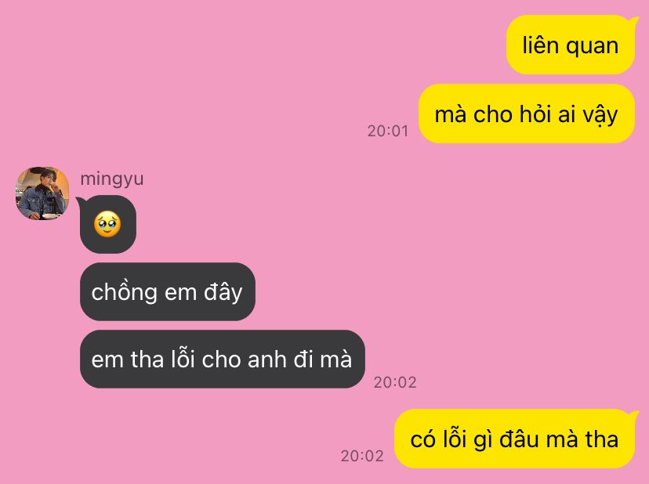Click the tail of the "liên quan" bubble
649x484 pixels.
pyautogui.click(x=633, y=20)
